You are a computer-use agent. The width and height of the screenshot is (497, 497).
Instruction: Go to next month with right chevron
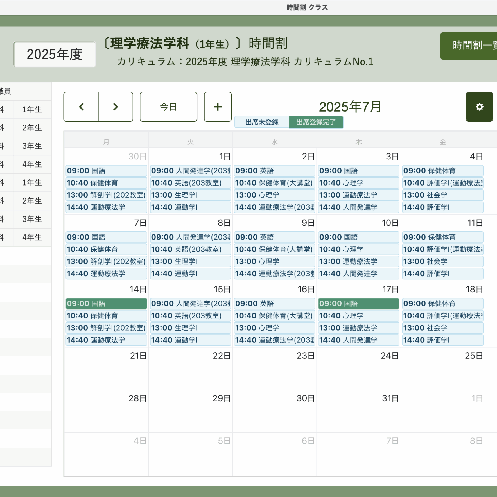(116, 107)
